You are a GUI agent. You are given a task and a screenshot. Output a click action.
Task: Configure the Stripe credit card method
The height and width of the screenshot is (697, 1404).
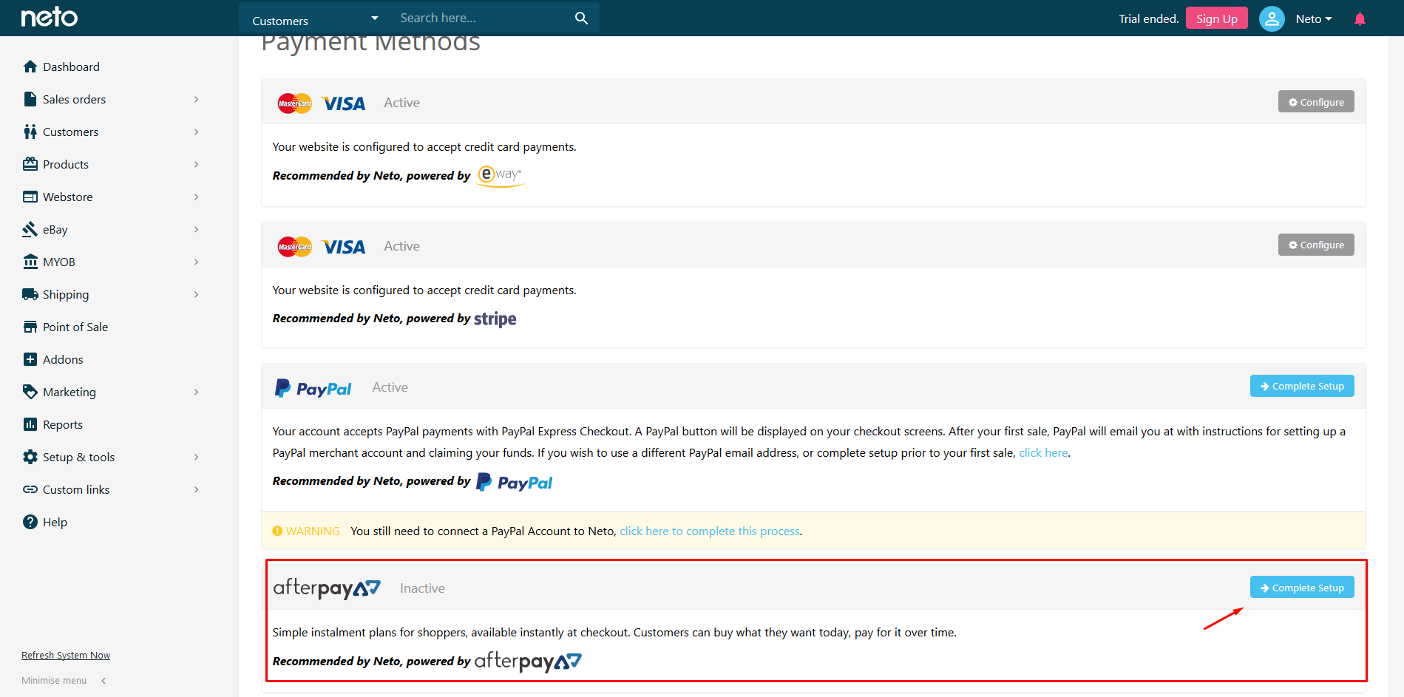(1316, 245)
